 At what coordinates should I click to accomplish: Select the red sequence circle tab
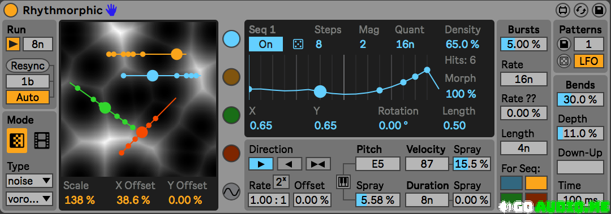point(231,154)
